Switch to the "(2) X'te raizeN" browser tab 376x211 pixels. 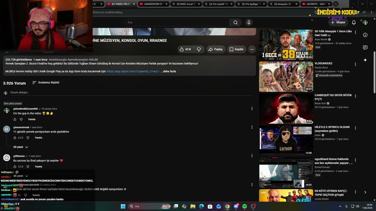coord(218,4)
